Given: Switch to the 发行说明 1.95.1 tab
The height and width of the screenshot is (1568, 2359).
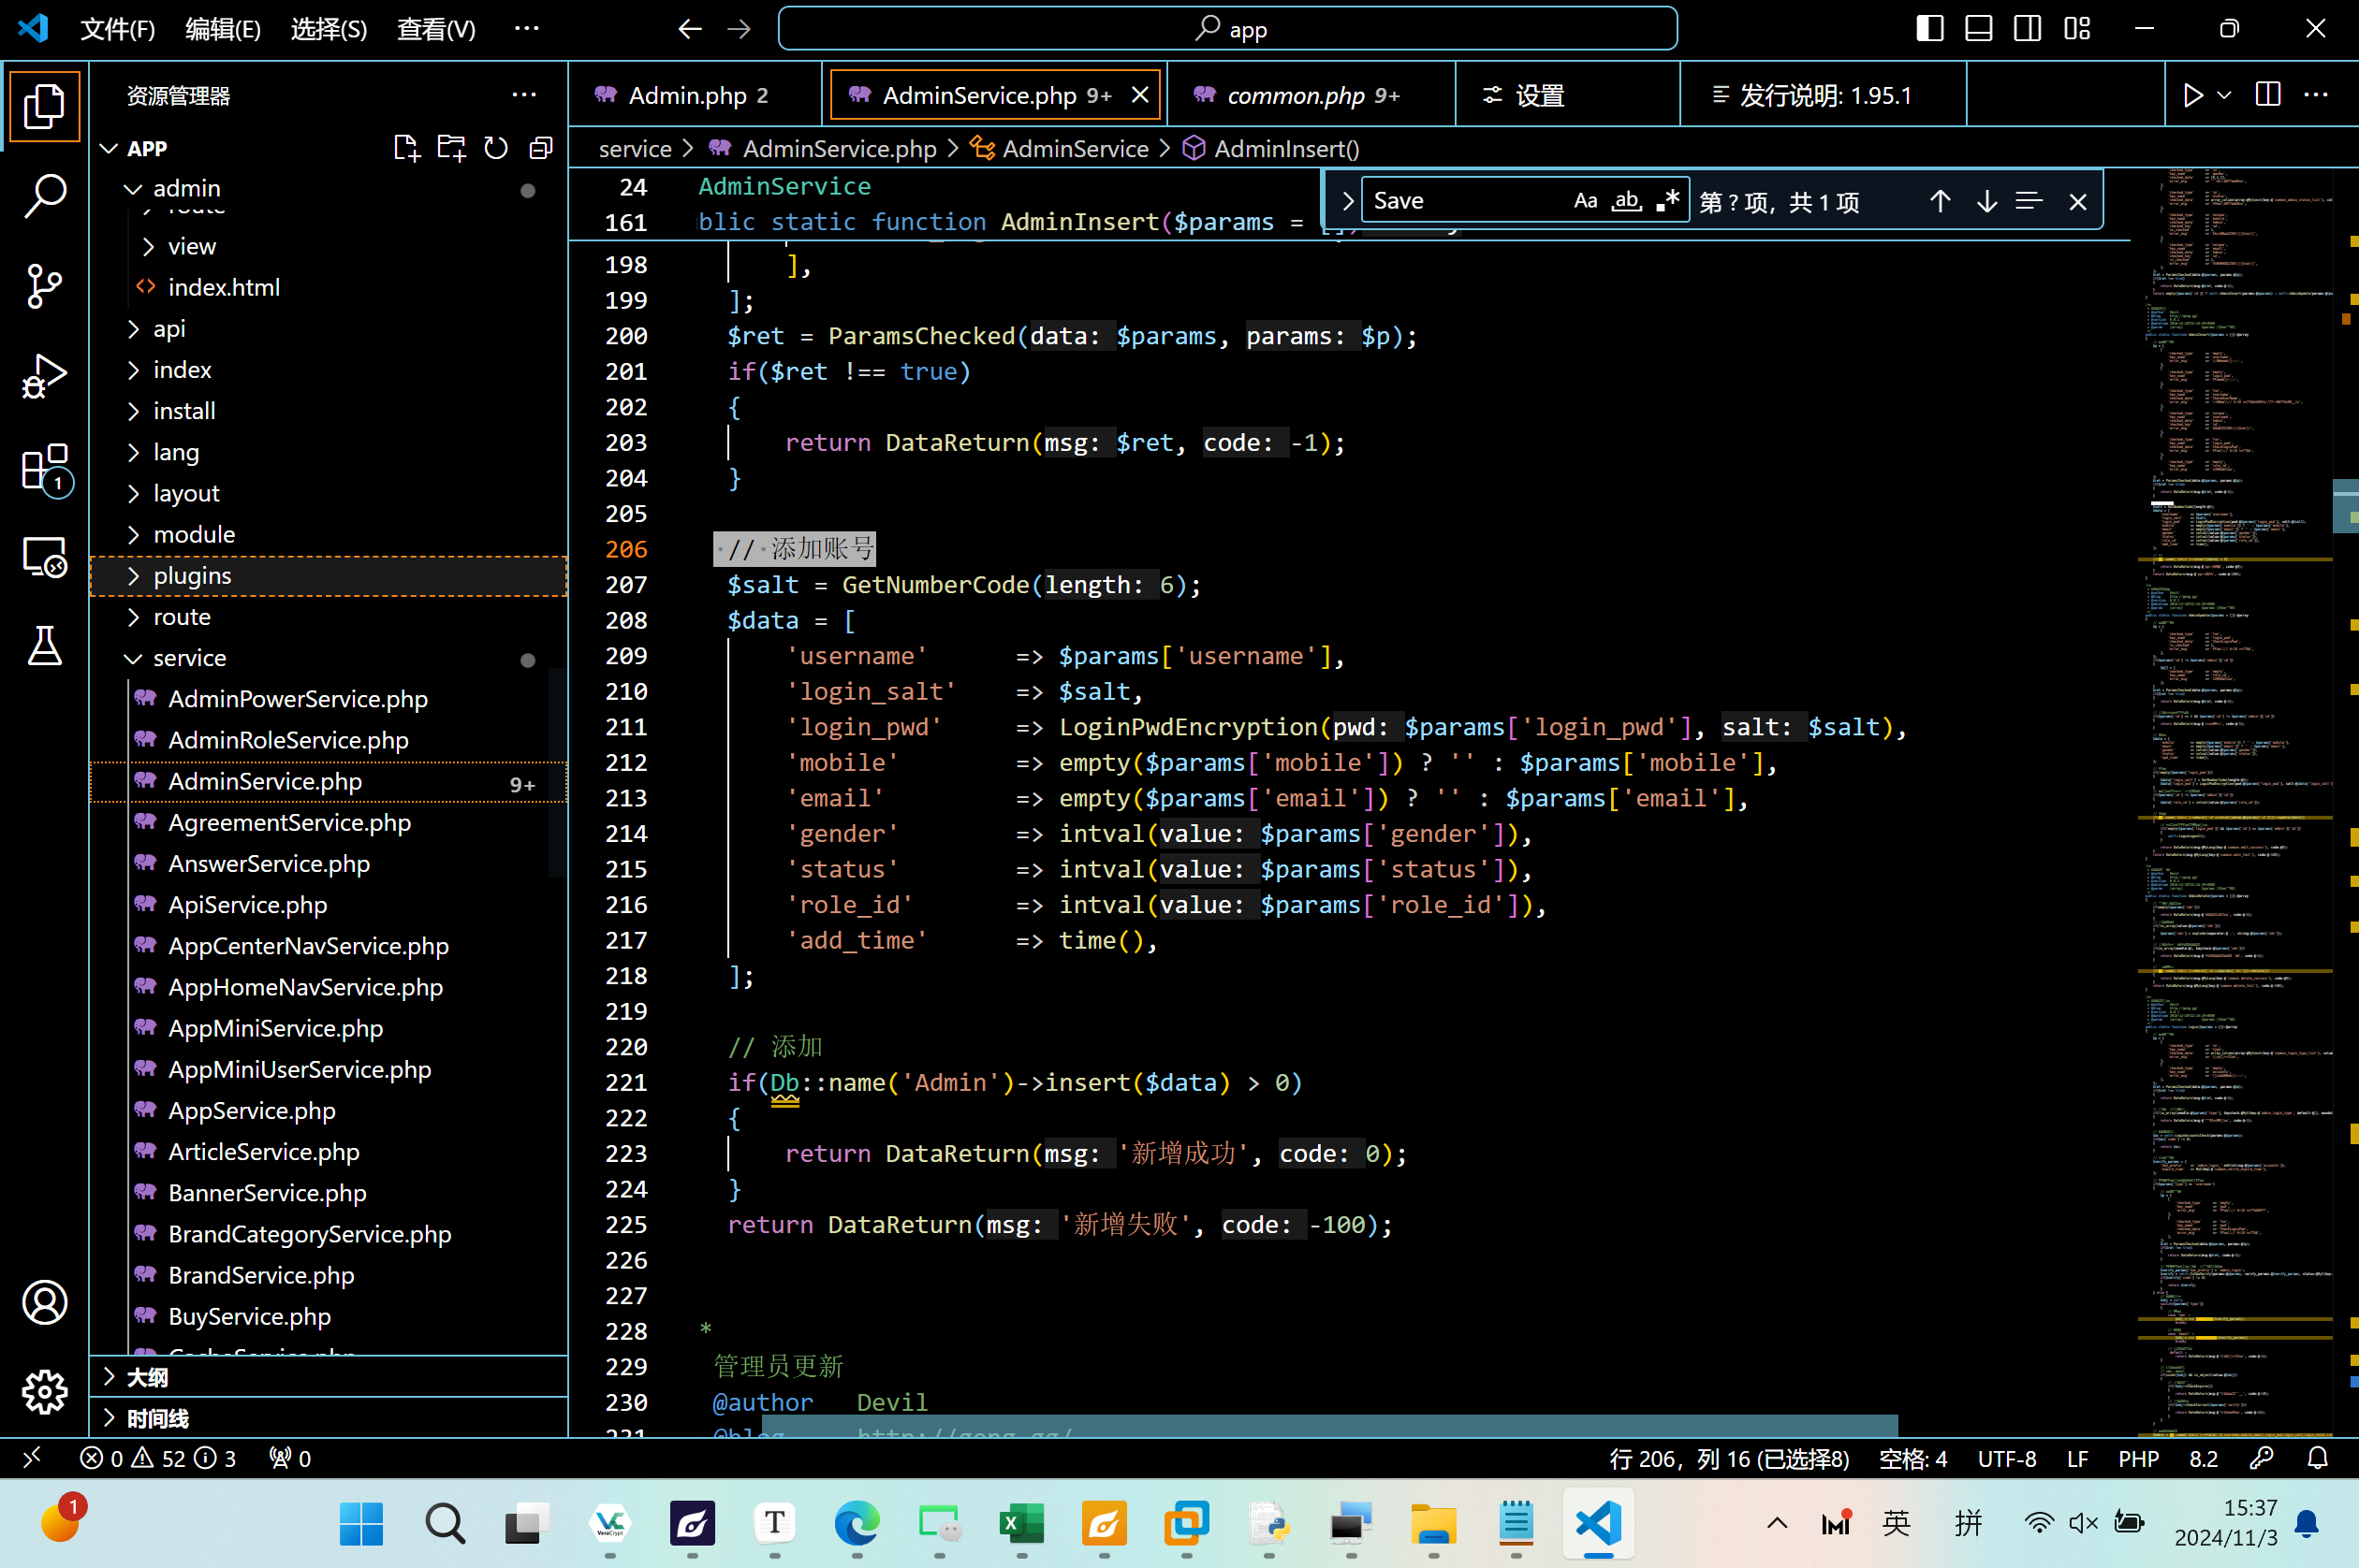Looking at the screenshot, I should tap(1823, 95).
